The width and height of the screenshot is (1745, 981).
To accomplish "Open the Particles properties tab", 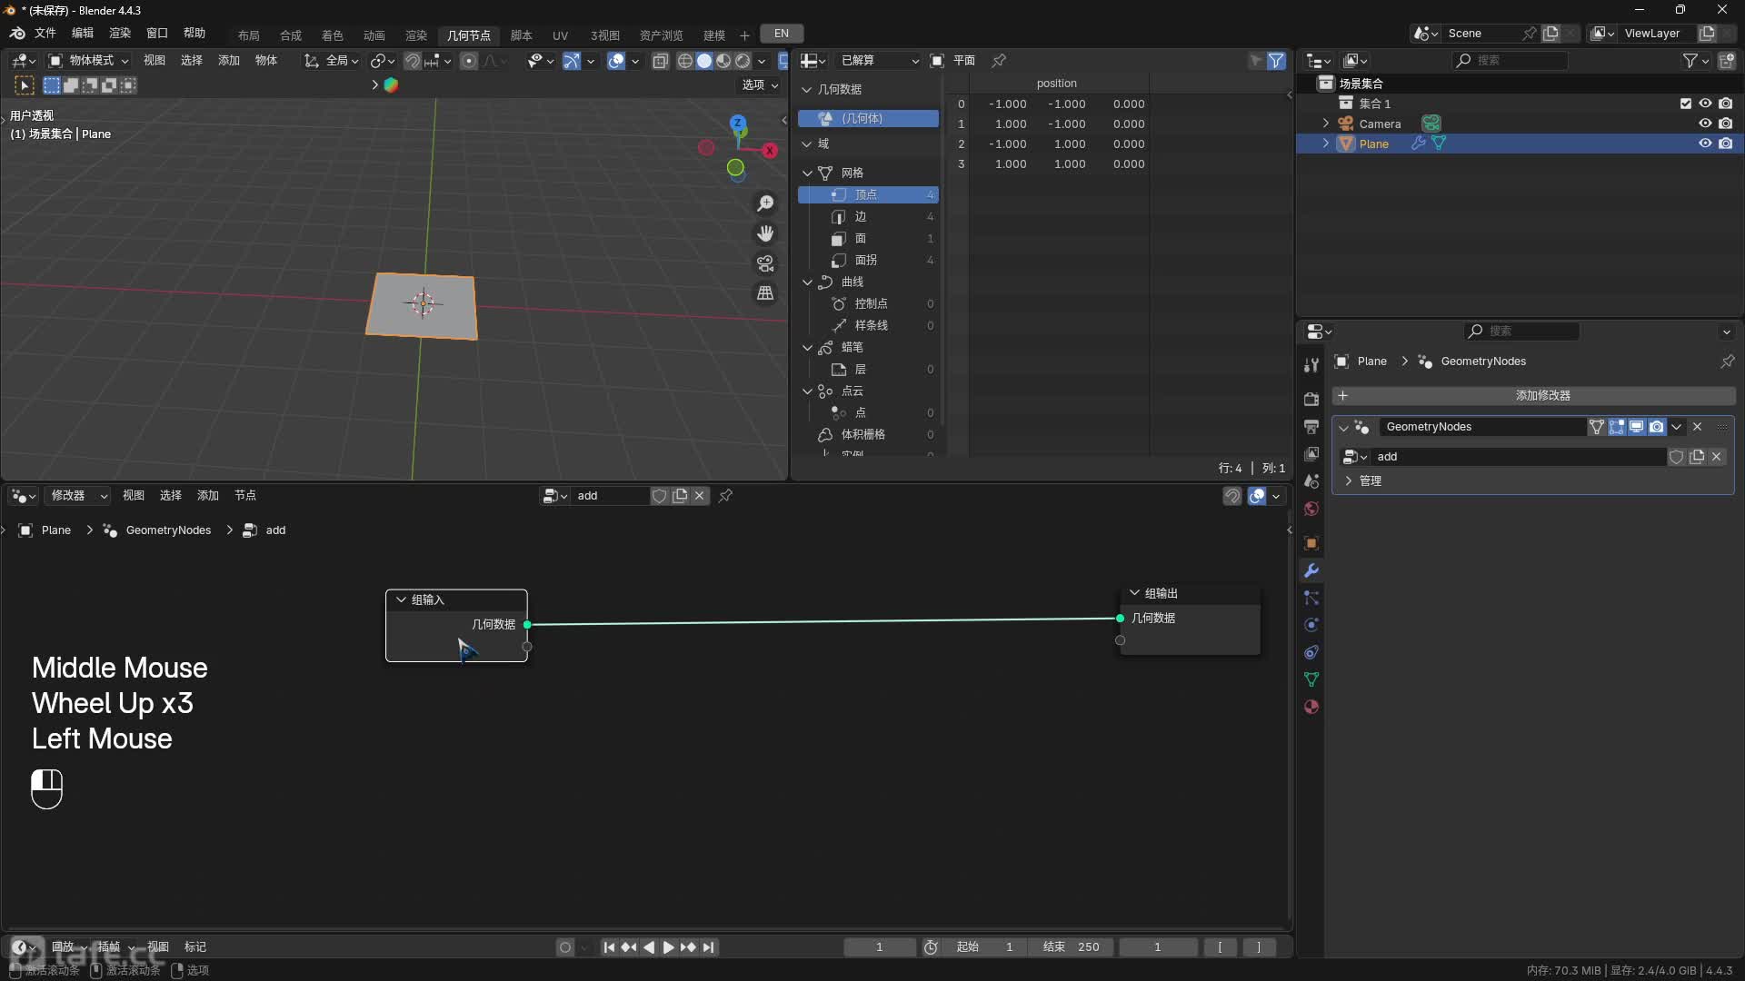I will tap(1311, 598).
